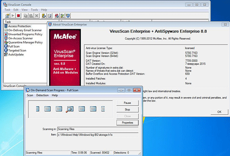The height and width of the screenshot is (156, 230).
Task: Click the Unwanted Programs Policy icon
Action: [6, 34]
